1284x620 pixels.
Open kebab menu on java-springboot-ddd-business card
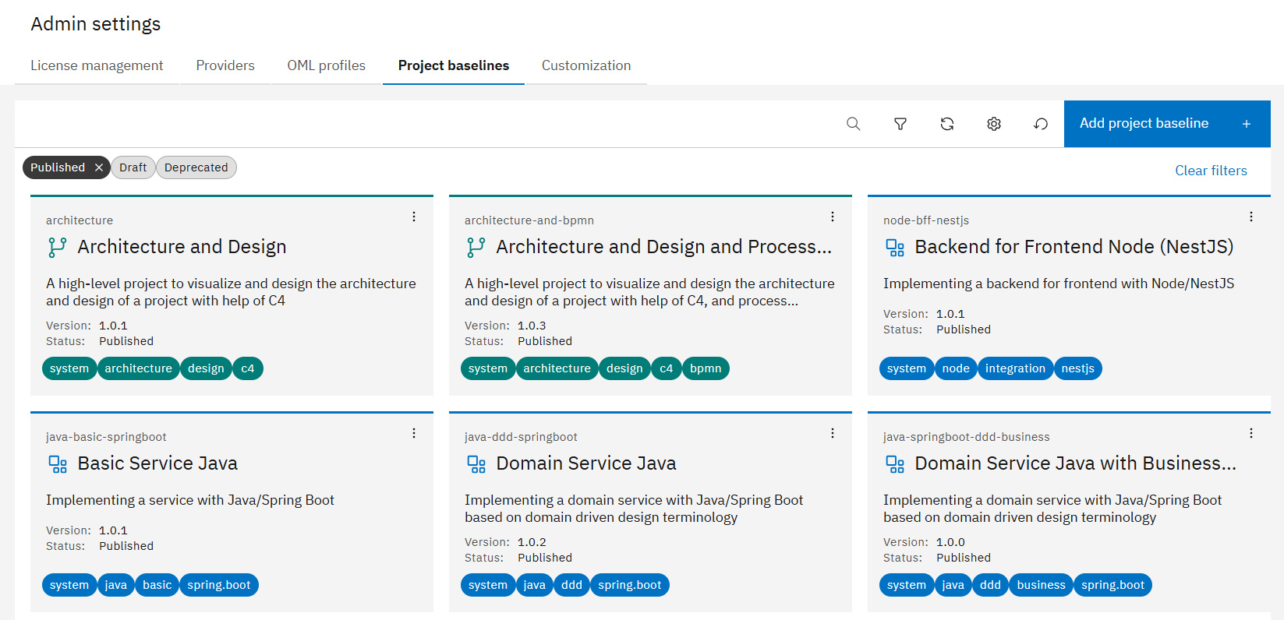tap(1251, 433)
